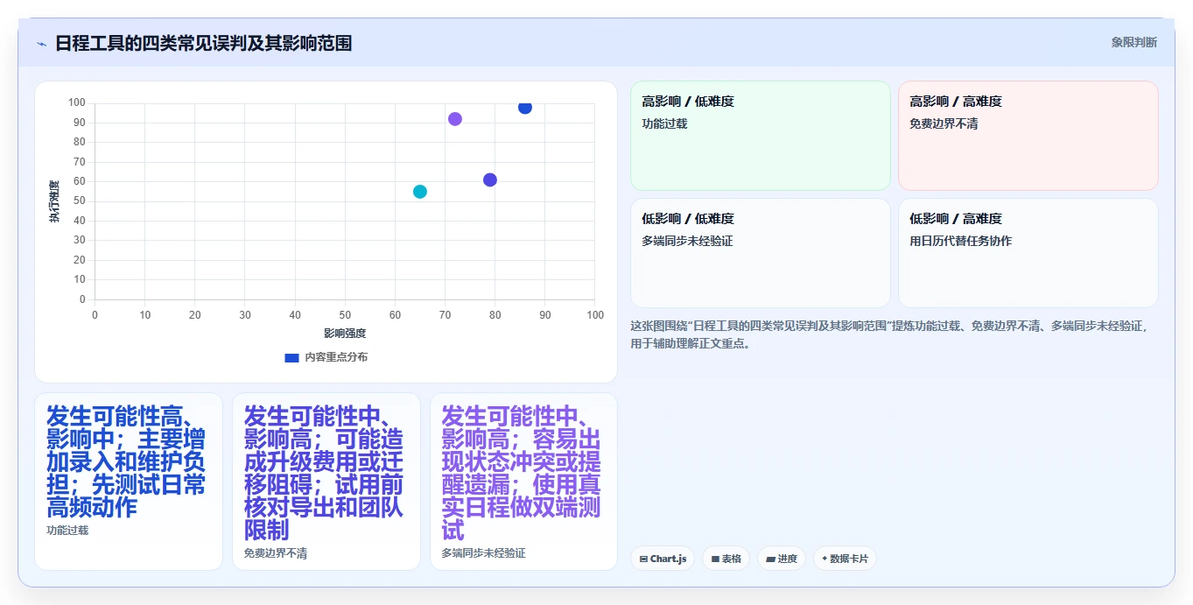This screenshot has height=605, width=1193.
Task: Click 功能过载 in the green quadrant
Action: coord(664,123)
